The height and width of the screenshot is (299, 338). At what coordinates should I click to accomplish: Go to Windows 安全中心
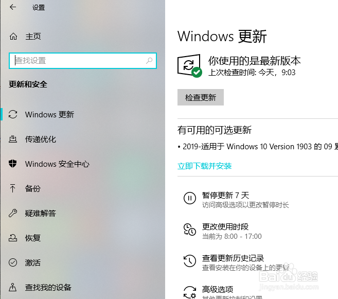click(x=57, y=164)
